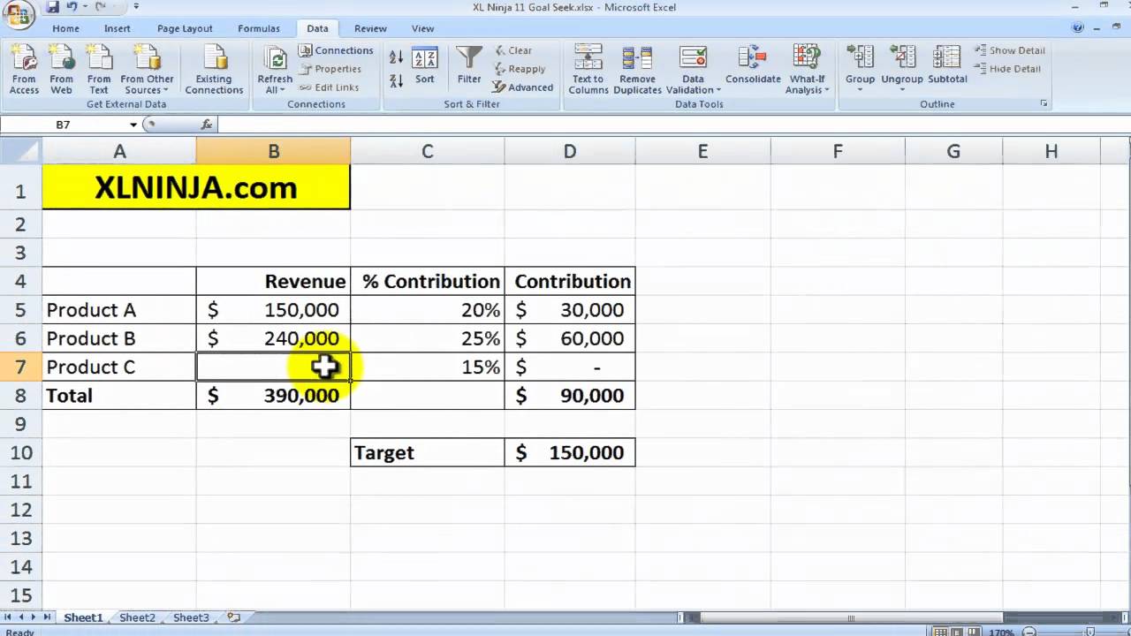Sort Z to A descending

(x=396, y=79)
